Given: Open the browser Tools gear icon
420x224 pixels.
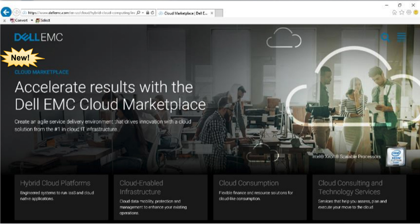Looking at the screenshot, I should [x=409, y=12].
